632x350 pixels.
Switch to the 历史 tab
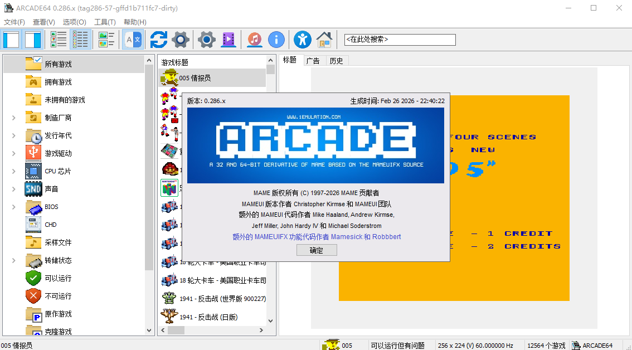point(337,60)
